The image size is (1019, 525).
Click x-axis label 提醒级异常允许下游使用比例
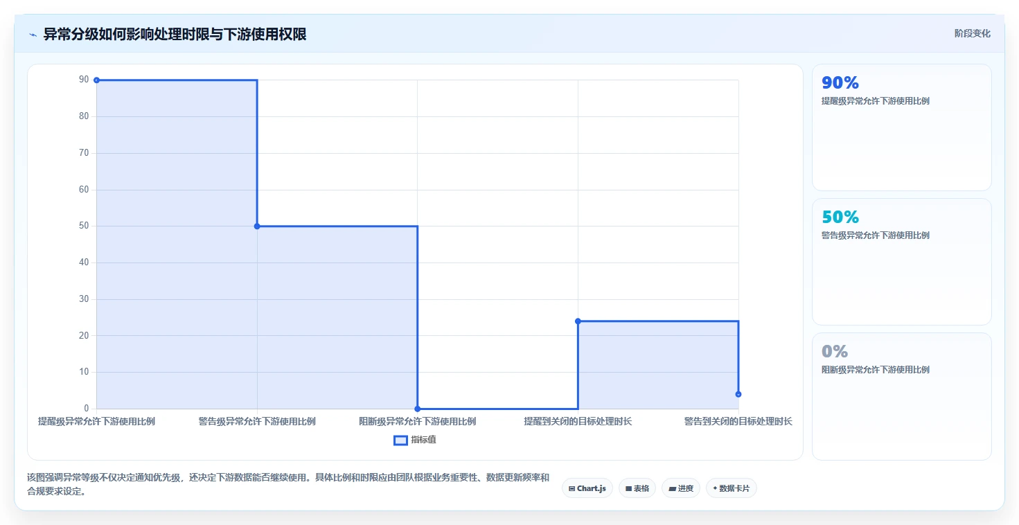tap(96, 421)
